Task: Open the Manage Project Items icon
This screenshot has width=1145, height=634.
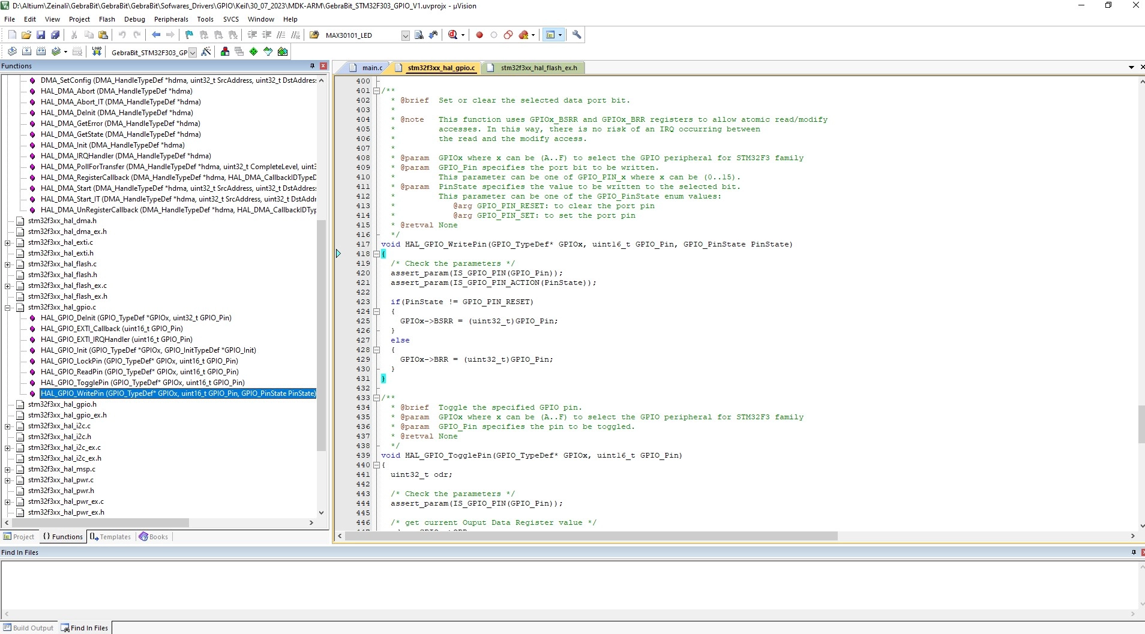Action: click(x=225, y=52)
